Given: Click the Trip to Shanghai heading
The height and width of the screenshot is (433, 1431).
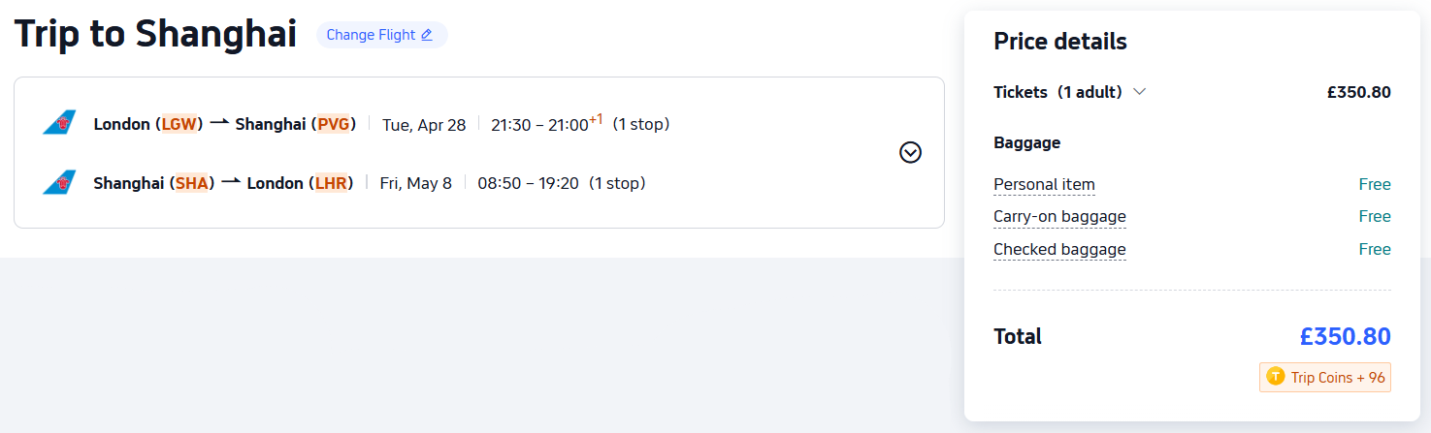Looking at the screenshot, I should point(155,35).
